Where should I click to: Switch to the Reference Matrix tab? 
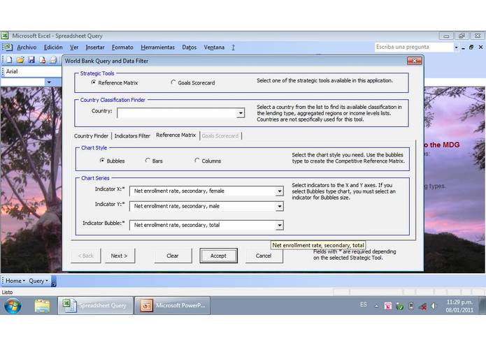point(176,135)
